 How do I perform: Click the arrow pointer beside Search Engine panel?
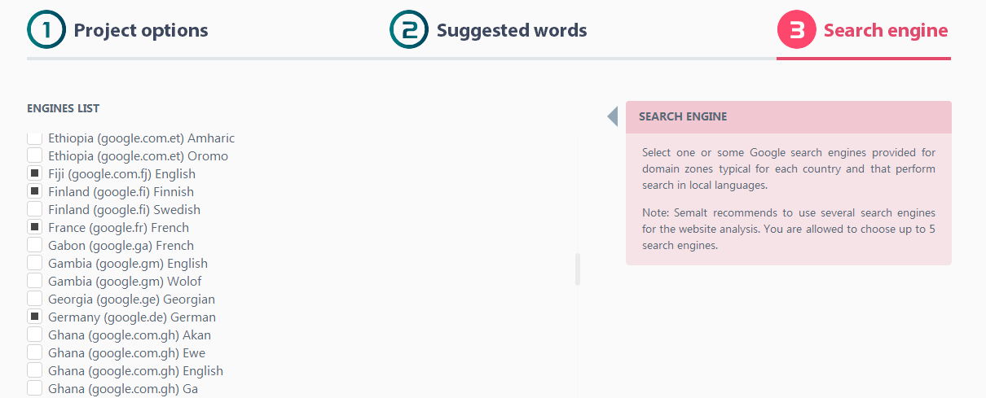(613, 116)
